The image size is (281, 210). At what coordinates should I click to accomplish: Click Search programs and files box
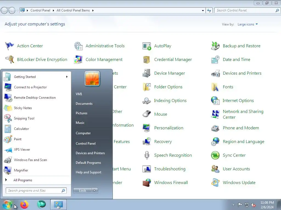pyautogui.click(x=36, y=191)
